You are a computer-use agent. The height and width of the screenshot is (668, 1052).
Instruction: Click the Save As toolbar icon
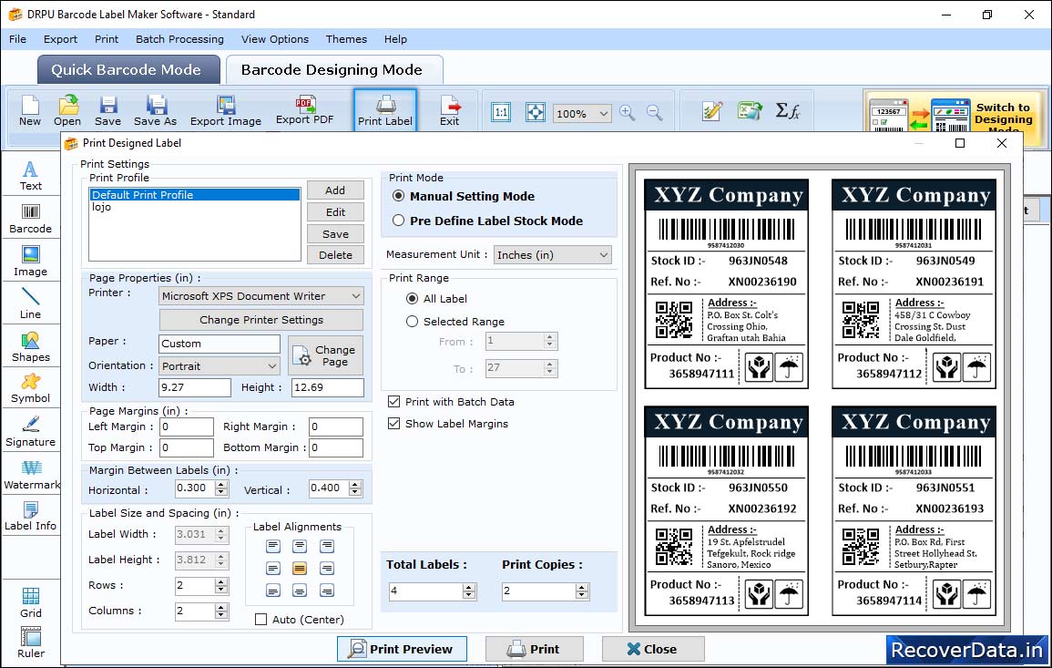click(155, 109)
